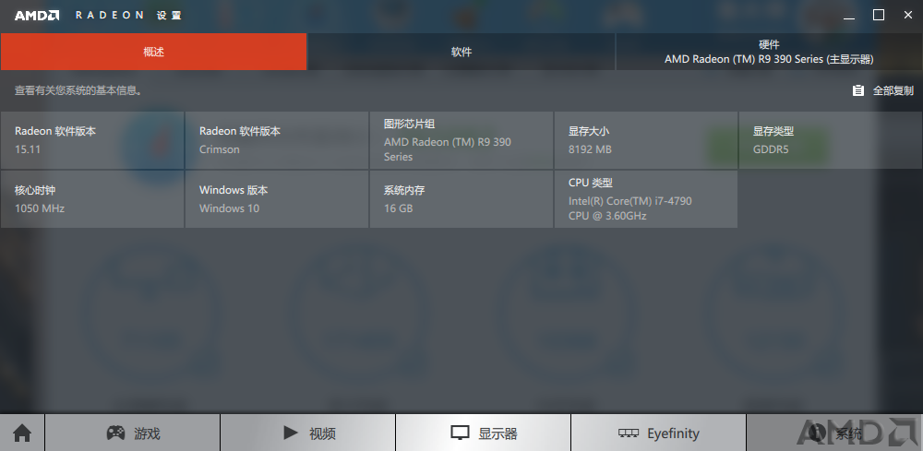
Task: Open the 系统 system section
Action: (x=834, y=433)
